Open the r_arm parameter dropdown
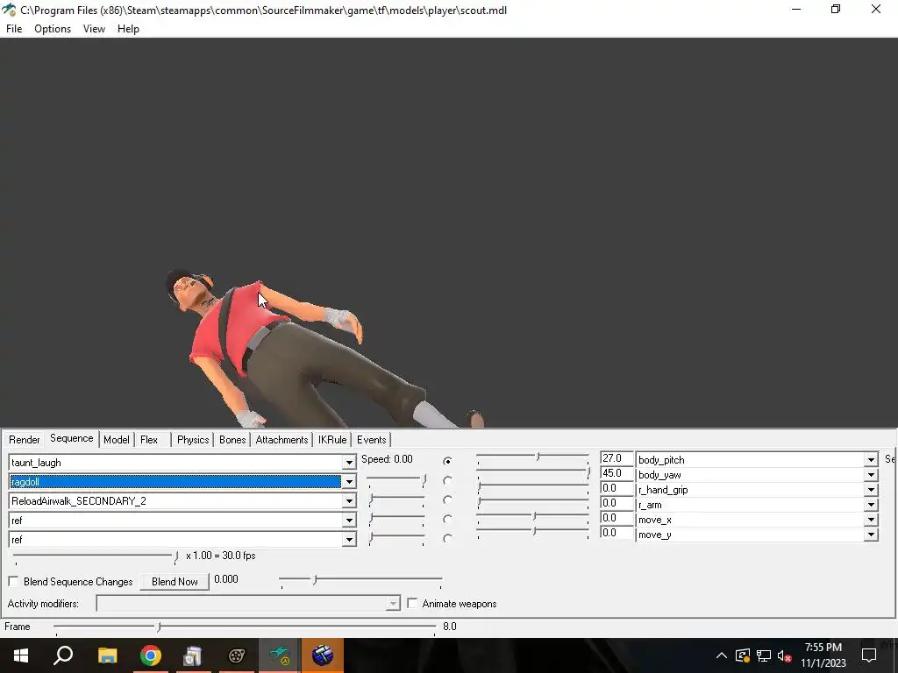 [x=871, y=505]
